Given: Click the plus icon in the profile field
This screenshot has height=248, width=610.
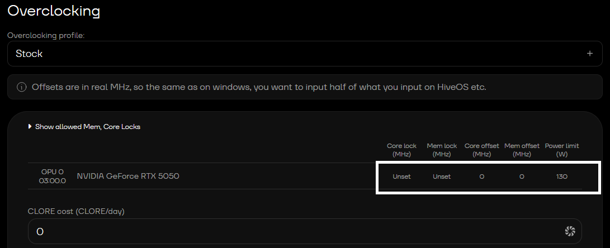Looking at the screenshot, I should coord(589,54).
